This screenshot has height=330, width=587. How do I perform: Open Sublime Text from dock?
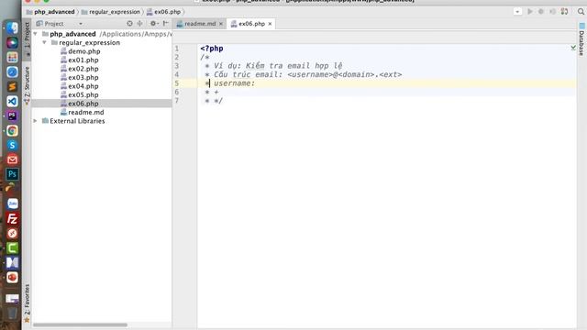12,86
